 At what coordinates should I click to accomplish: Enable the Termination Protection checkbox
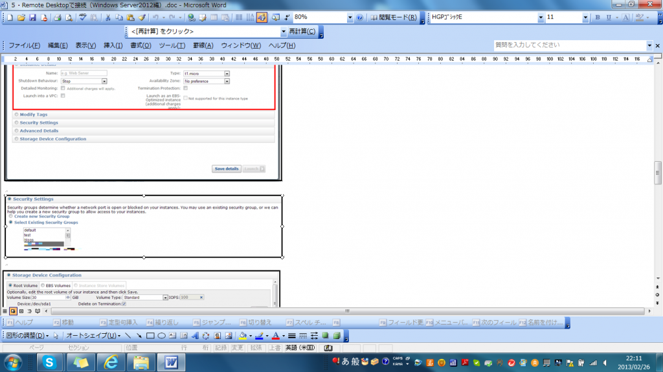[185, 89]
